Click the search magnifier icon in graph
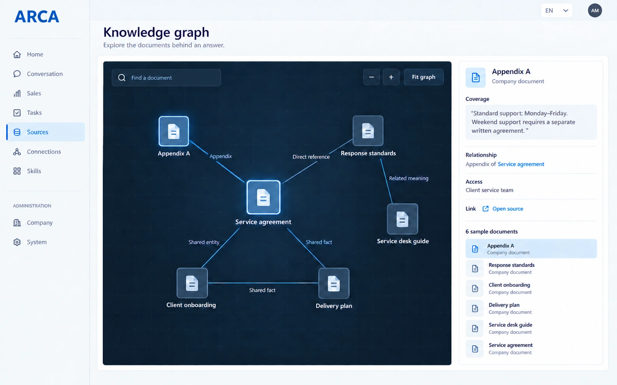Viewport: 617px width, 385px height. click(122, 78)
